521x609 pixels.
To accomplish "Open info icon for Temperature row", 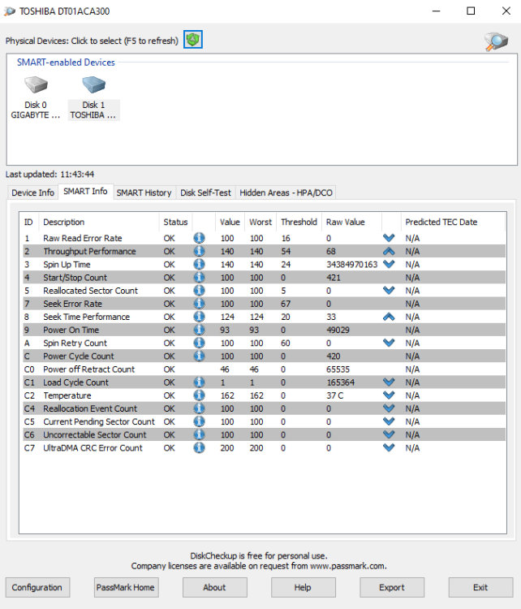I will [x=199, y=395].
